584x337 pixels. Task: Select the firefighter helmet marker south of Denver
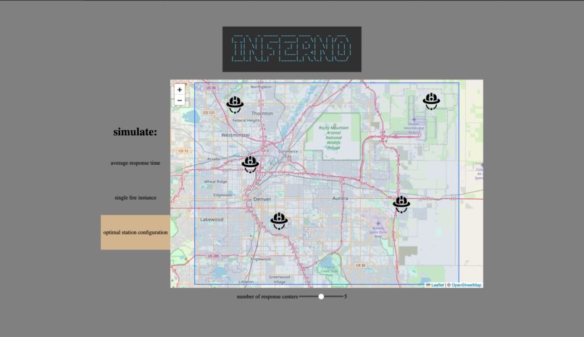tap(279, 221)
